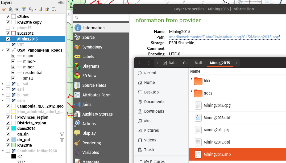Open the Layer Styling panel brush icon
Screen dimensions: 286x163
click(x=4, y=9)
